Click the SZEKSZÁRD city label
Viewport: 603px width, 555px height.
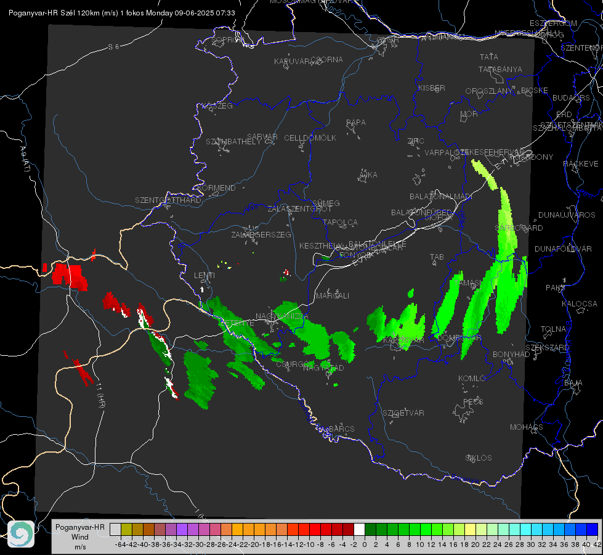(x=547, y=348)
